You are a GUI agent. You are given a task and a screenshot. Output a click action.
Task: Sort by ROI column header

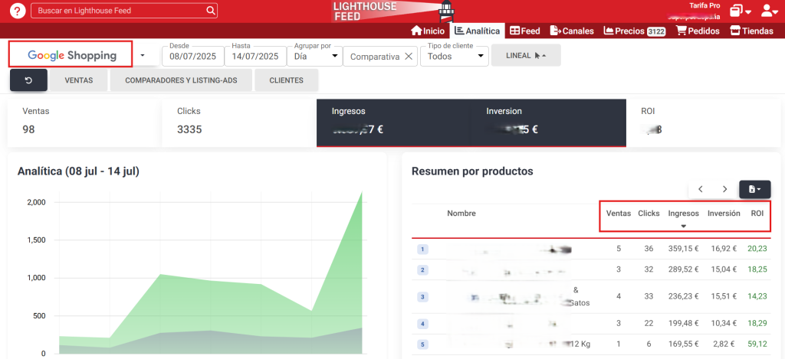coord(757,214)
